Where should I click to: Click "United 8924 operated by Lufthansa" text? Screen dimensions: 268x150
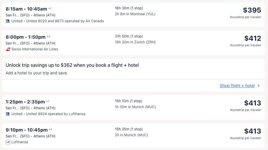pyautogui.click(x=56, y=114)
